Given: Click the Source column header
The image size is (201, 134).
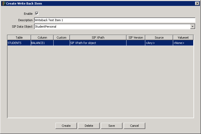Looking at the screenshot, I should point(159,38).
